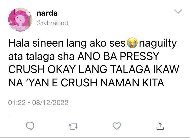Like the tweet with the heart icon
Image resolution: width=190 pixels, height=138 pixels.
tap(117, 126)
